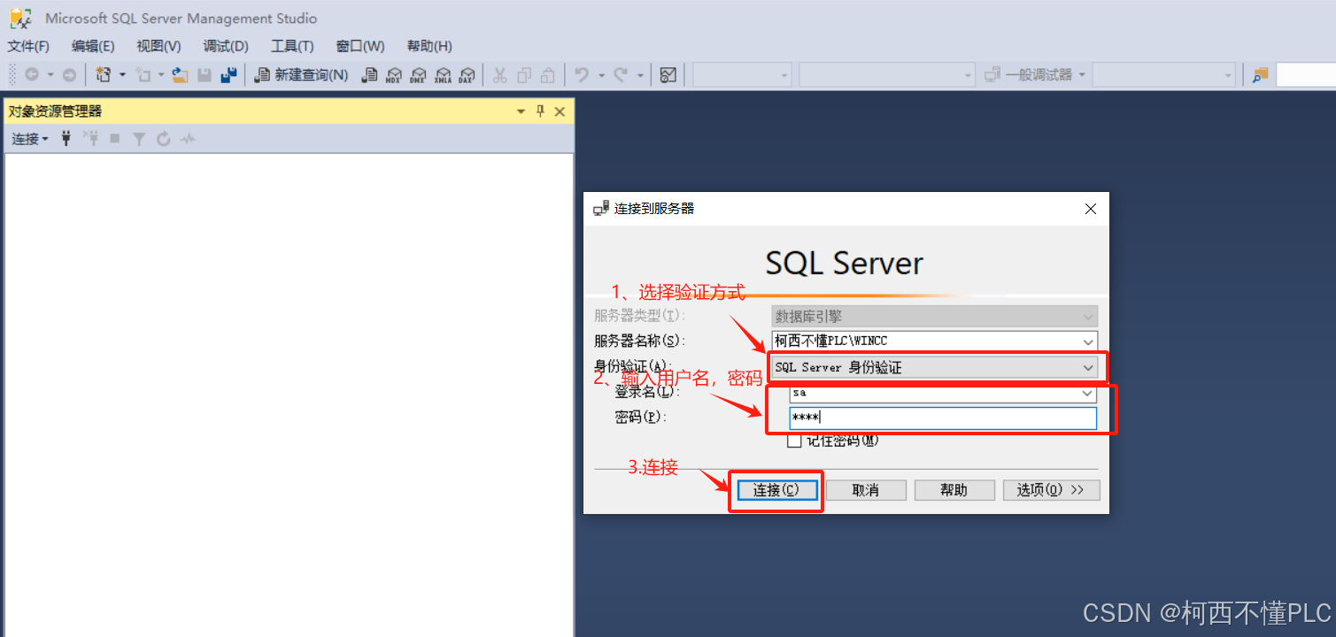Click the connect plug icon in Object Explorer
Viewport: 1336px width, 637px height.
click(x=66, y=139)
